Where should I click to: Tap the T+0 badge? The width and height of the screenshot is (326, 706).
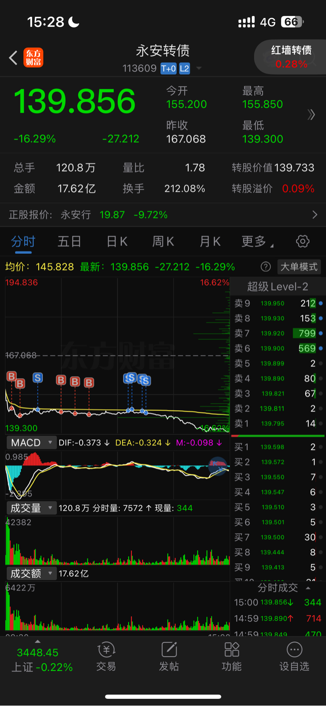(x=169, y=68)
